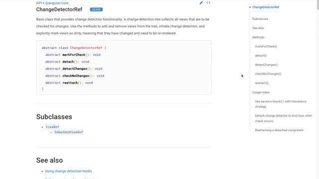
Task: Select Usage notes in the sidebar contents
Action: point(261,92)
